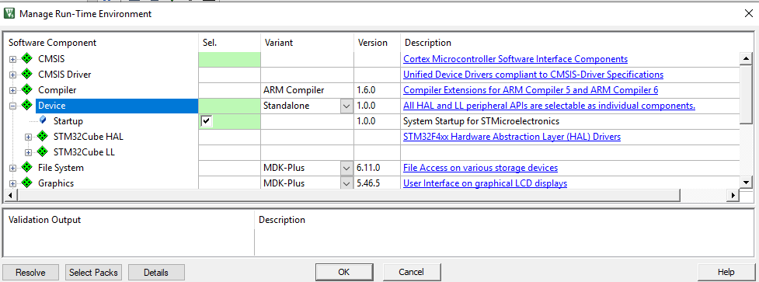Click the ARM Compiler variant cell
Image resolution: width=759 pixels, height=282 pixels.
pos(307,90)
